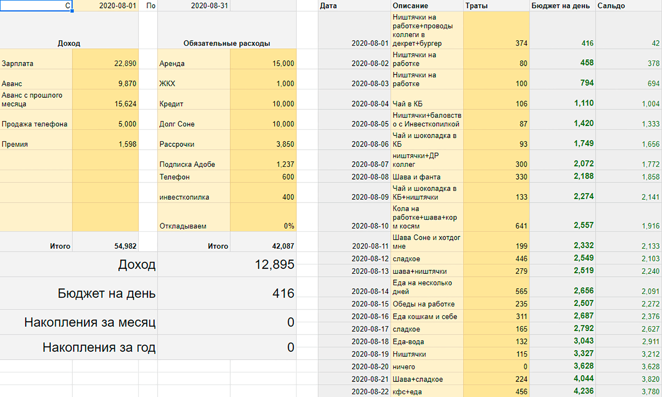Click the Откладываем percentage cell 0%
This screenshot has height=397, width=662.
coord(263,217)
